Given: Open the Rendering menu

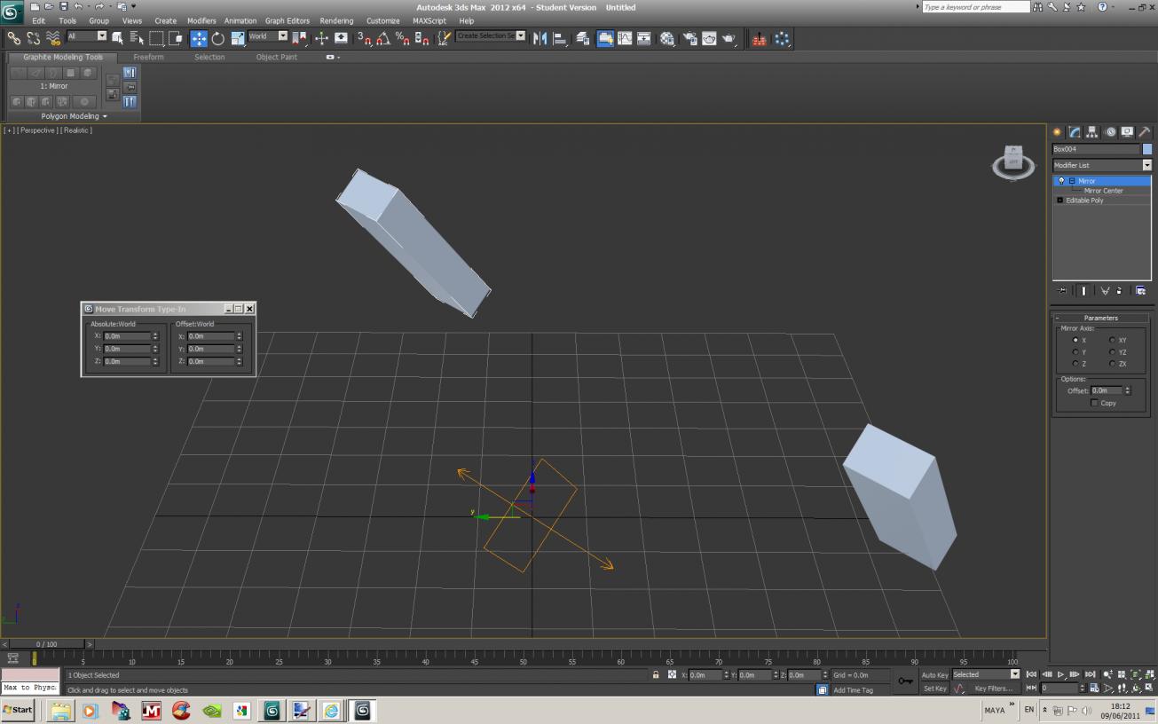Looking at the screenshot, I should pos(336,20).
